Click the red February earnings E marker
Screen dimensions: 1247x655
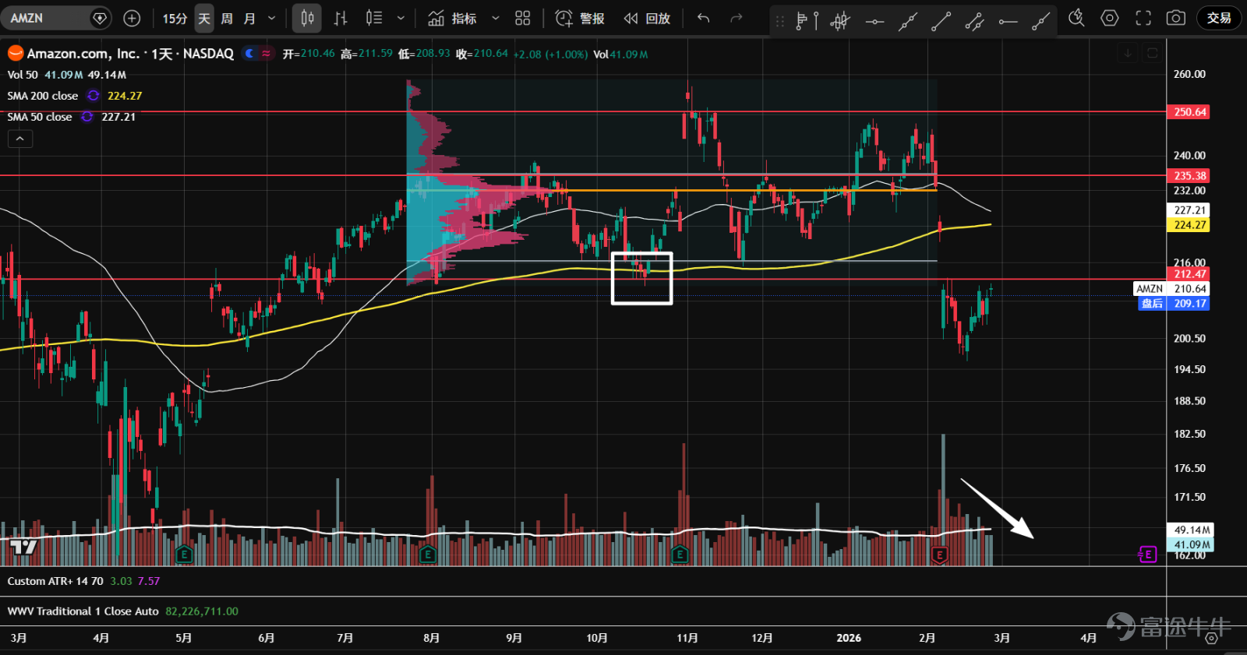[x=940, y=555]
